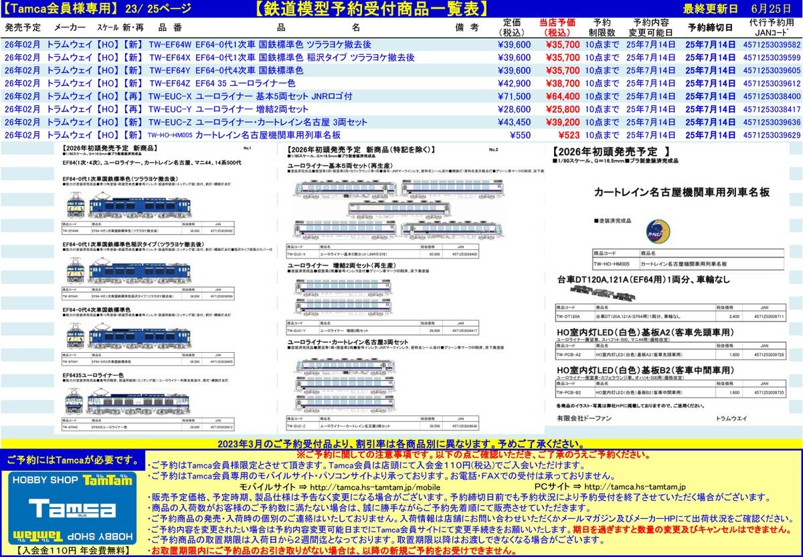Click the 予約内容変更可能日 column header
Viewport: 803px width, 557px height.
[650, 27]
